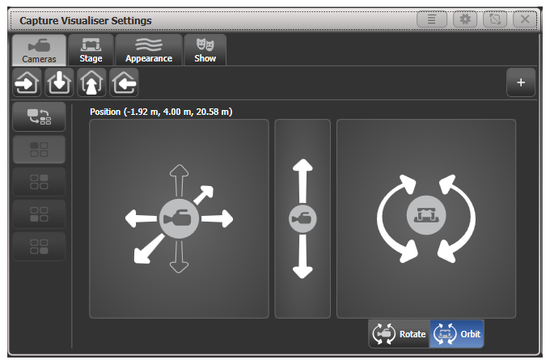Image resolution: width=550 pixels, height=364 pixels.
Task: Select the left-arrow house camera preset
Action: point(125,83)
